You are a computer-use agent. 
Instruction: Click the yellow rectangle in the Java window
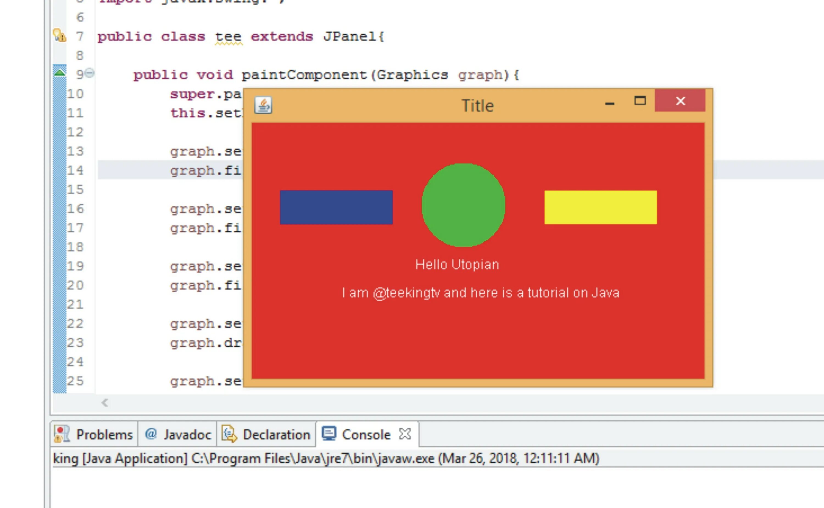[600, 207]
